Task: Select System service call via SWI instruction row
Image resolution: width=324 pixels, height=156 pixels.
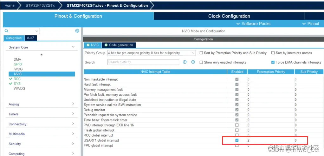Action: click(112, 105)
